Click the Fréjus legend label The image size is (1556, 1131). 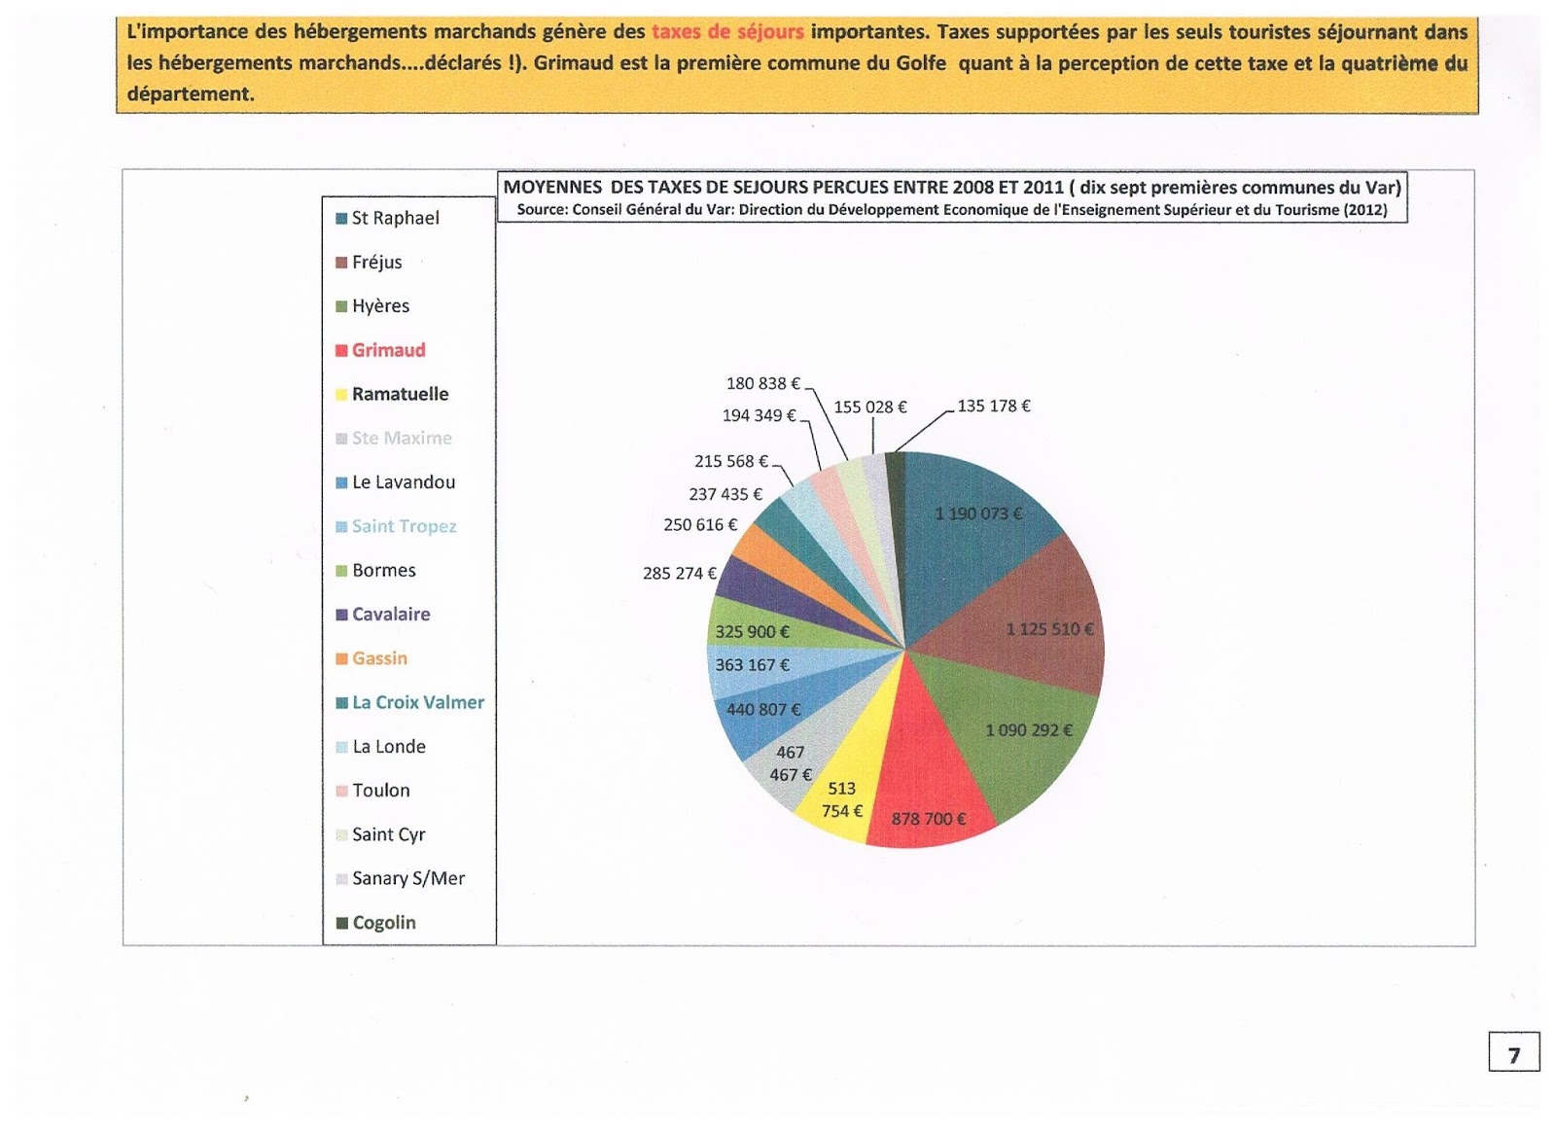[x=376, y=262]
